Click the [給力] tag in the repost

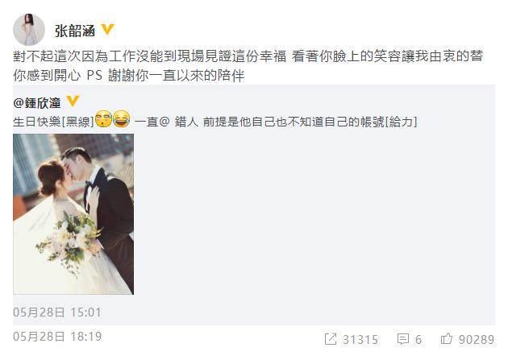click(401, 122)
